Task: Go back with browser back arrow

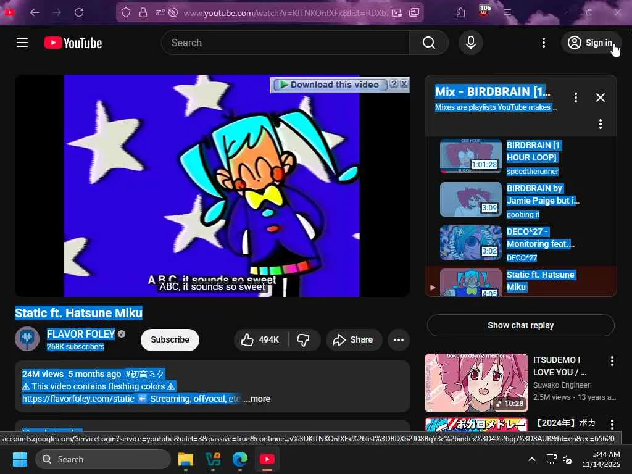Action: tap(35, 12)
